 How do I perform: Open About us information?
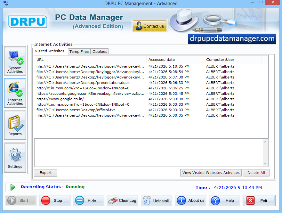click(190, 201)
